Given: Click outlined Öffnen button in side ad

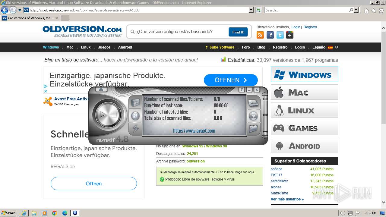Looking at the screenshot, I should (x=94, y=184).
